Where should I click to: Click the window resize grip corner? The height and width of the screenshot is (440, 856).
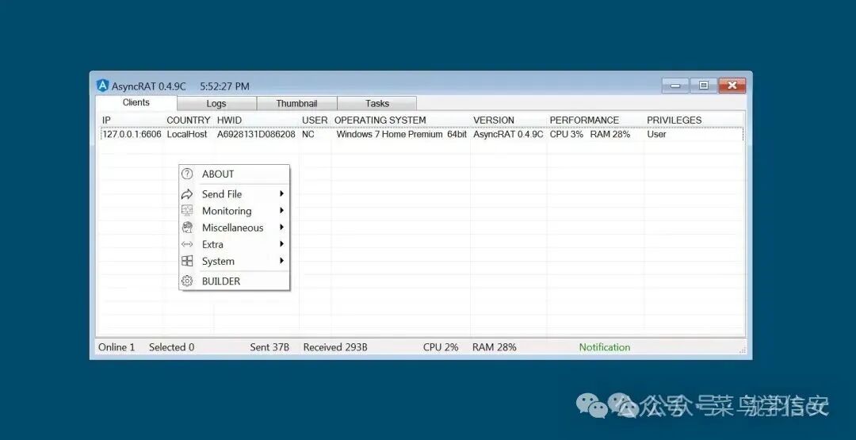(742, 350)
